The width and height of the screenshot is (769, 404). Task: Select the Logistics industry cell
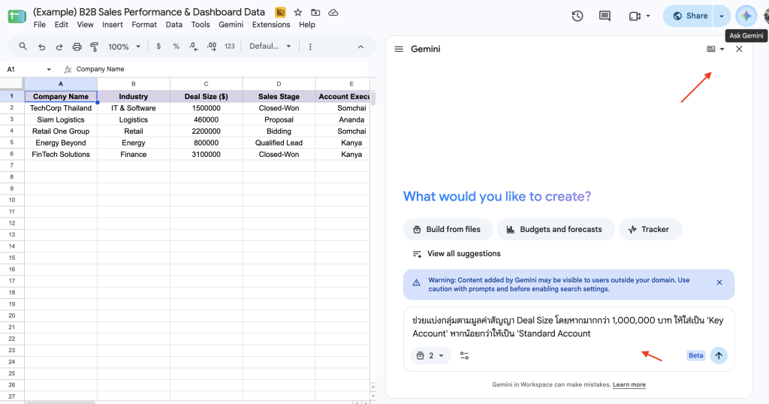[134, 119]
